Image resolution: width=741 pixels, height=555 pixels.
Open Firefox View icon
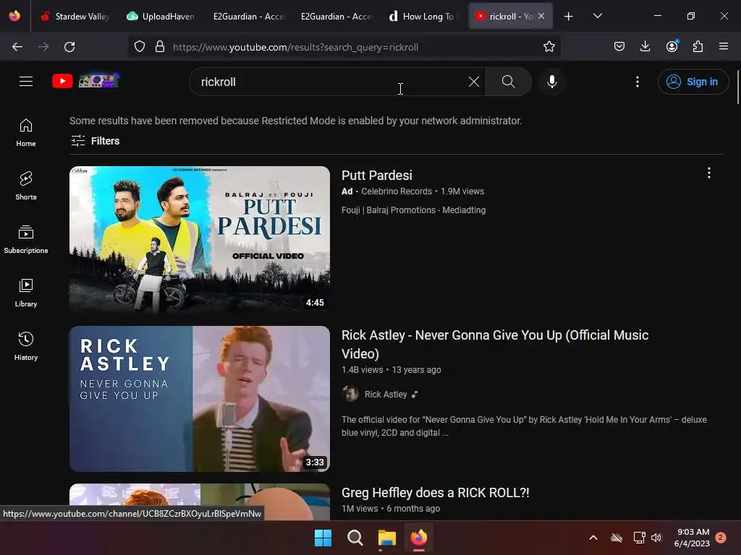14,16
